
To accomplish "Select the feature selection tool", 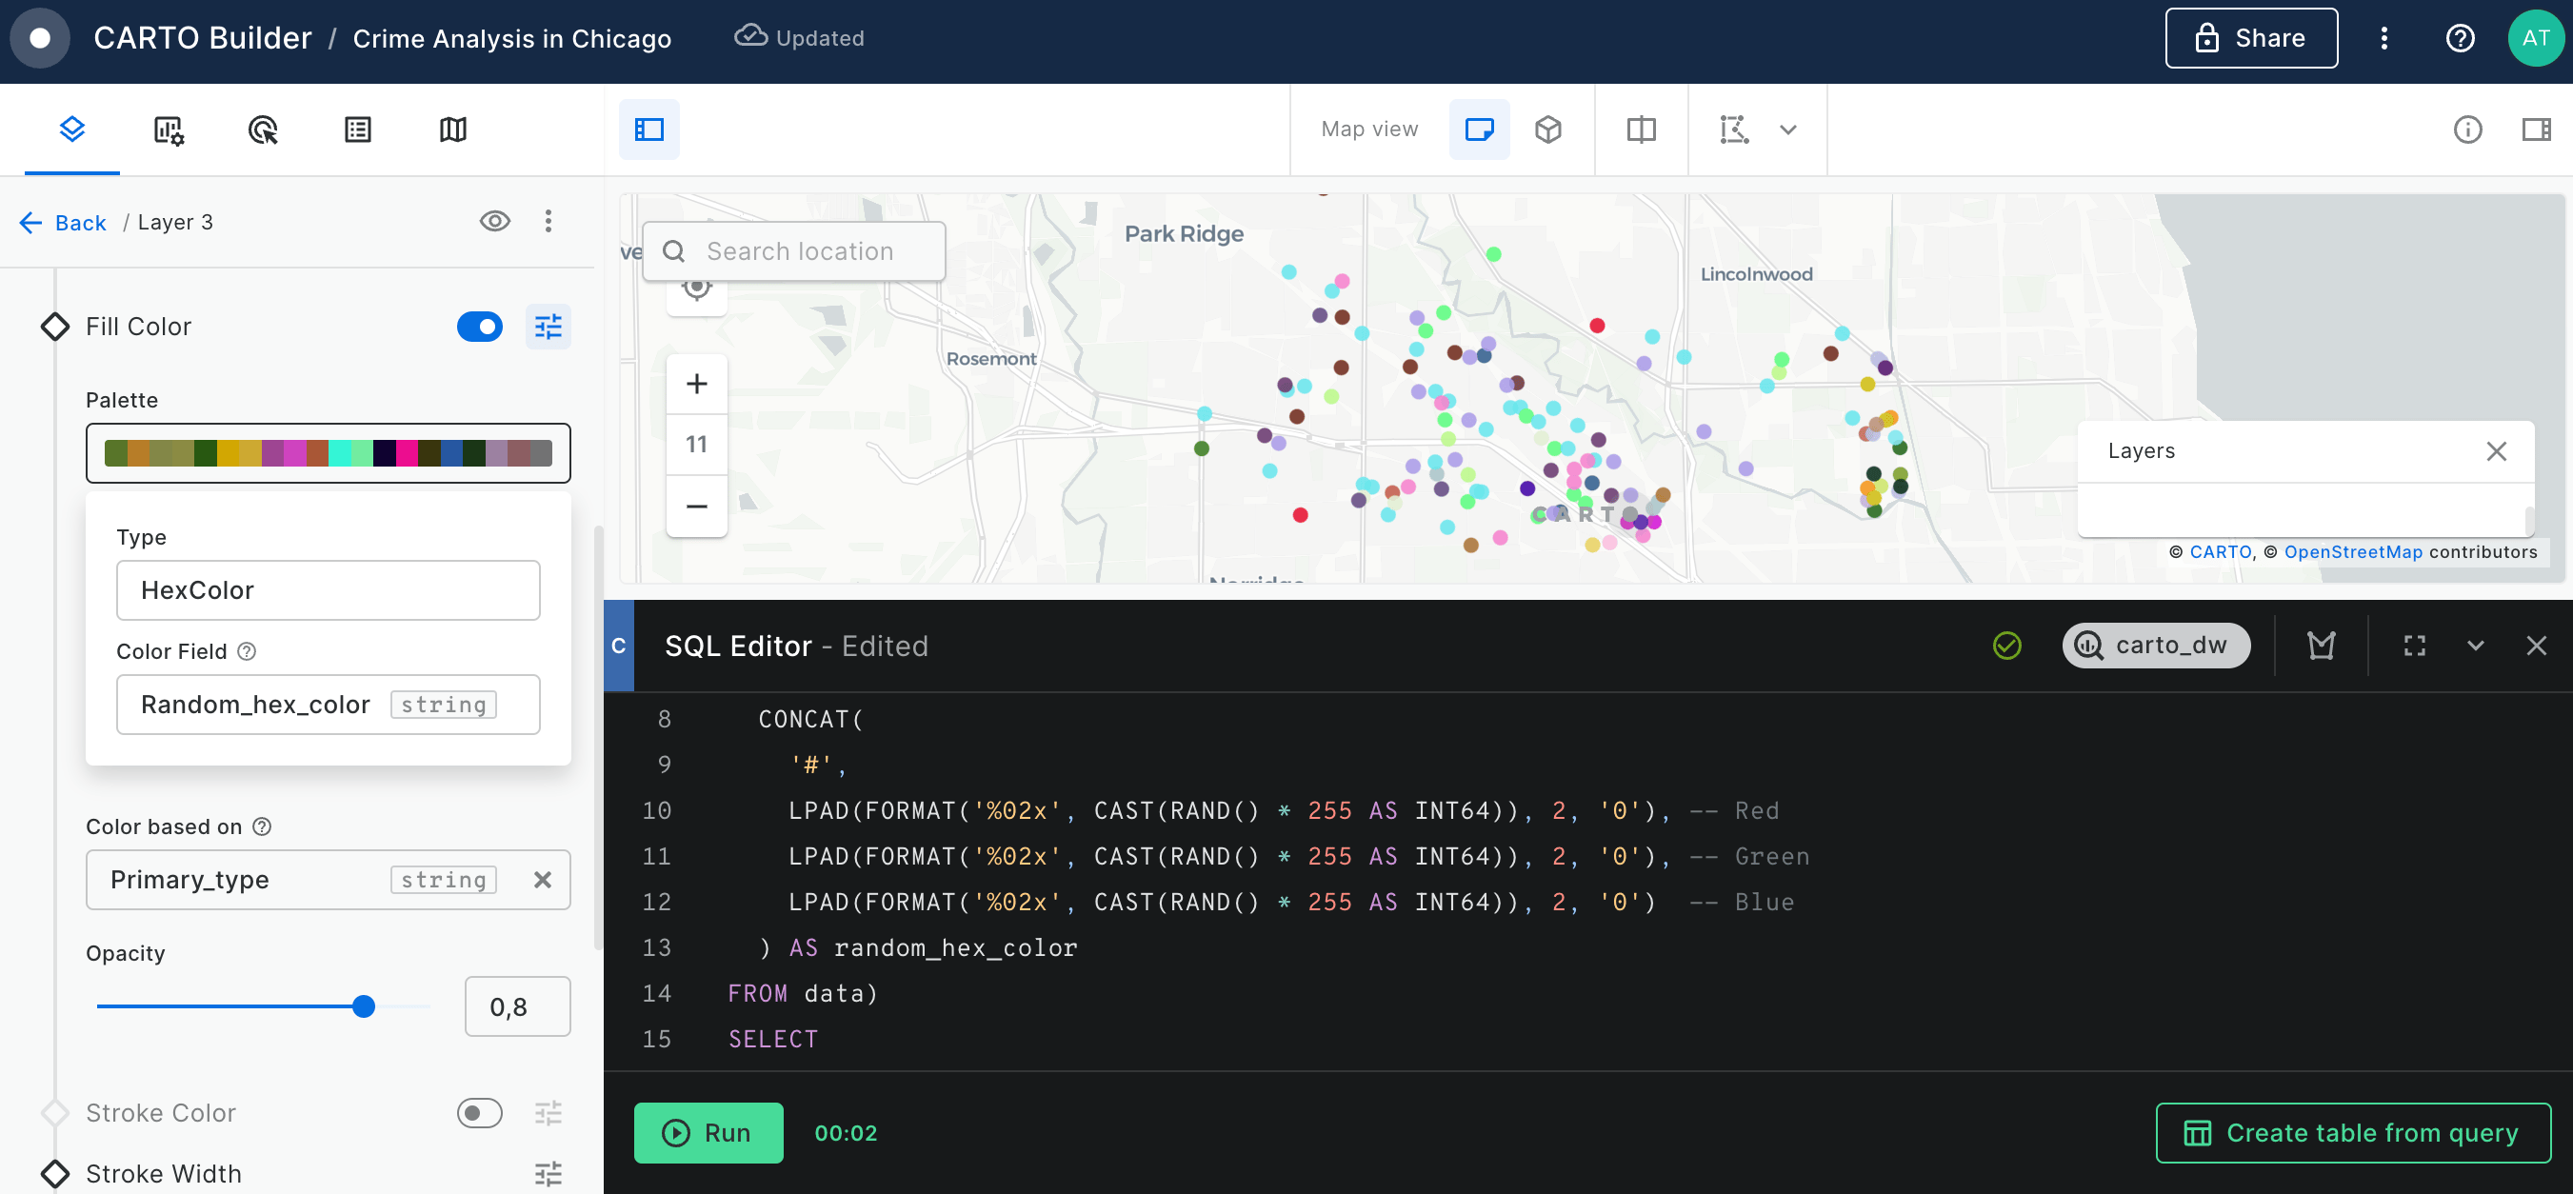I will pos(1734,129).
